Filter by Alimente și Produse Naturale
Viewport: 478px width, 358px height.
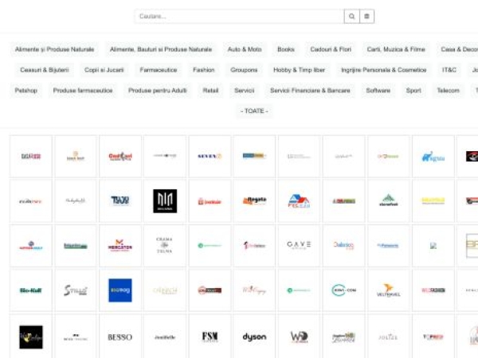pyautogui.click(x=54, y=49)
